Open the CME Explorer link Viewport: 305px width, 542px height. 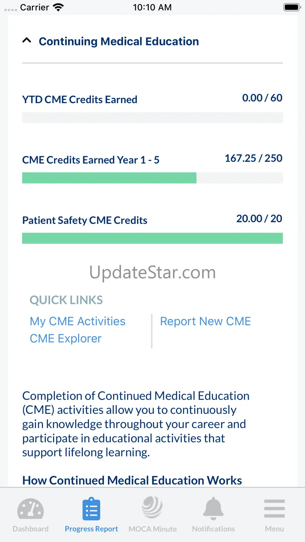click(66, 338)
